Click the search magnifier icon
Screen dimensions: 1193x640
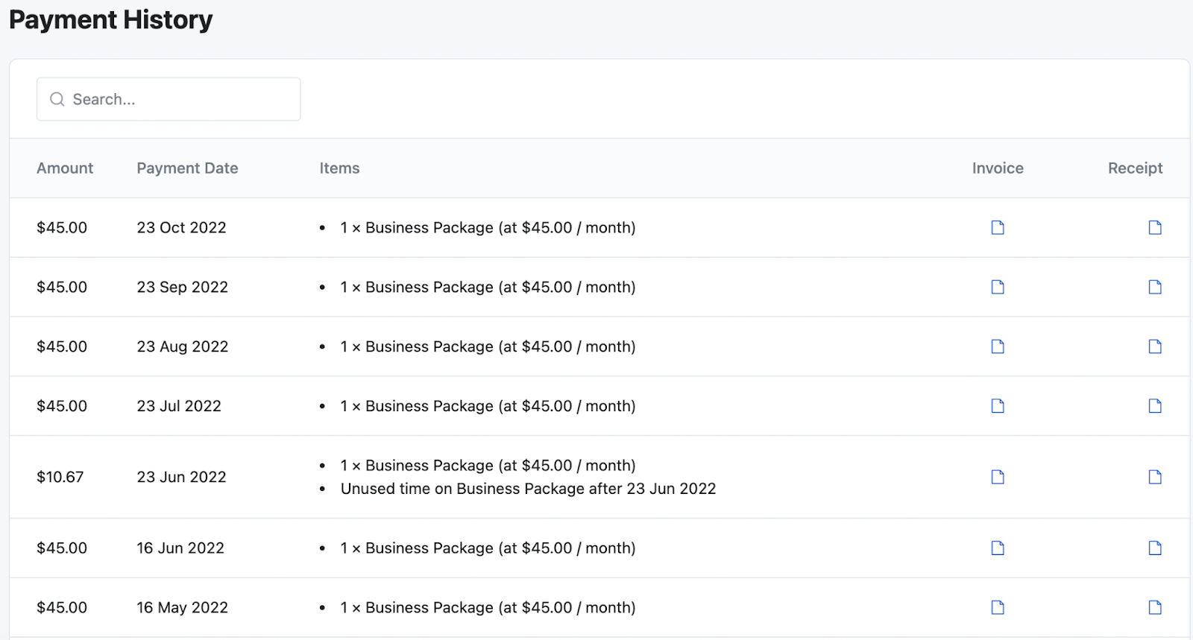tap(57, 99)
